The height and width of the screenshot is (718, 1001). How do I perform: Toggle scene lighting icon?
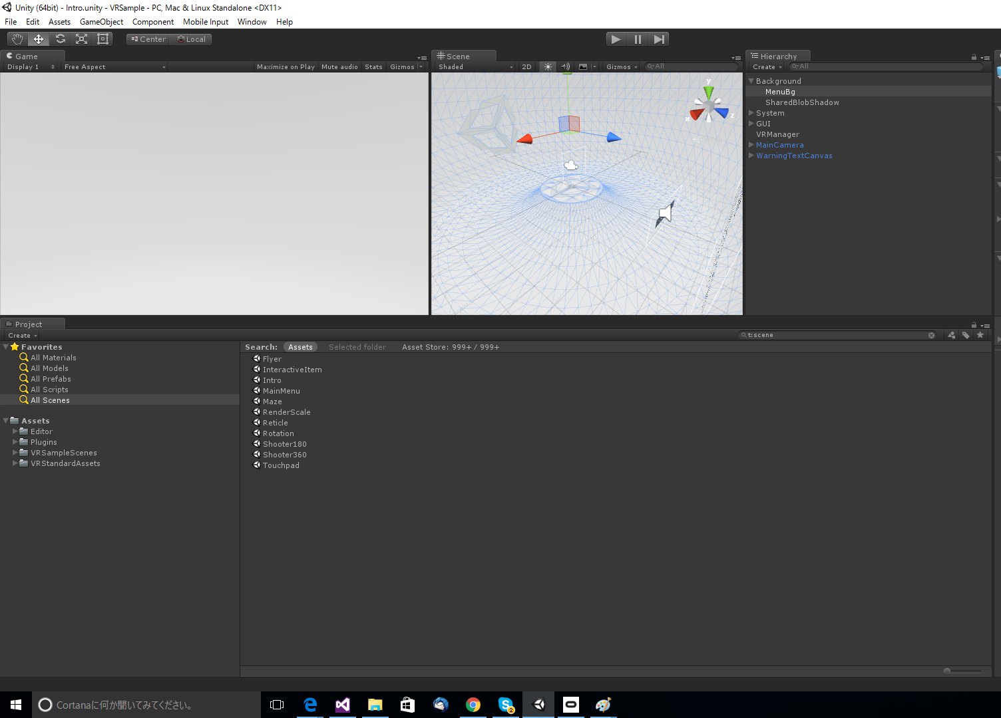point(548,67)
